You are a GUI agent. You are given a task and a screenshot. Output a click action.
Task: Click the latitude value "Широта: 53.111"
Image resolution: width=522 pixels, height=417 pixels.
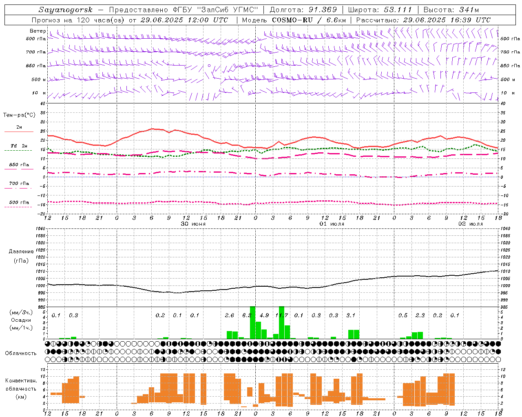[380, 10]
